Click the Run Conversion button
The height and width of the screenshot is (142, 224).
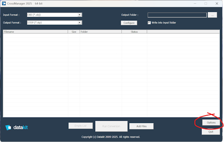coord(111,126)
